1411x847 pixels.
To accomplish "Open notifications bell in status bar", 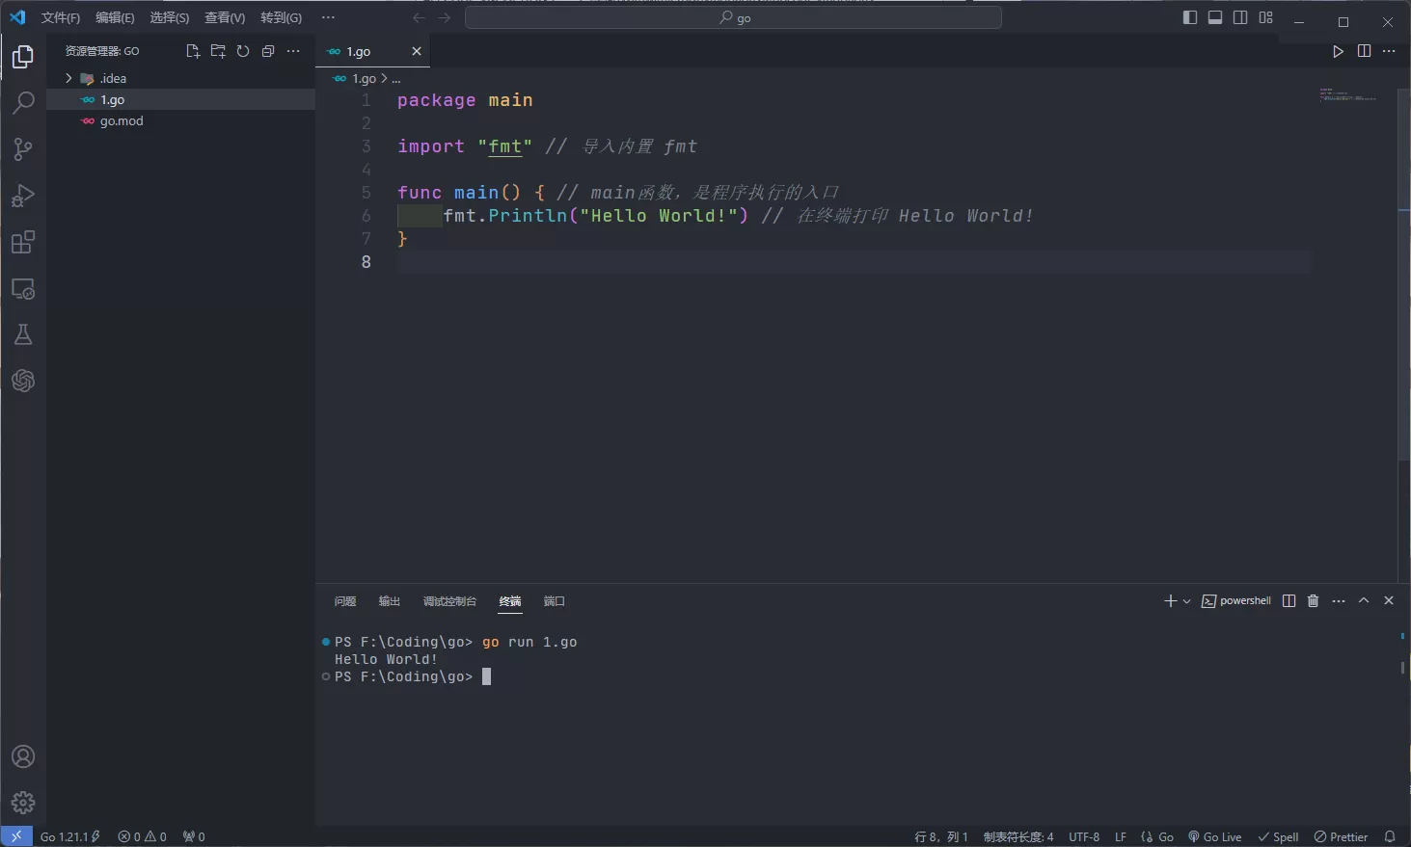I will coord(1390,836).
